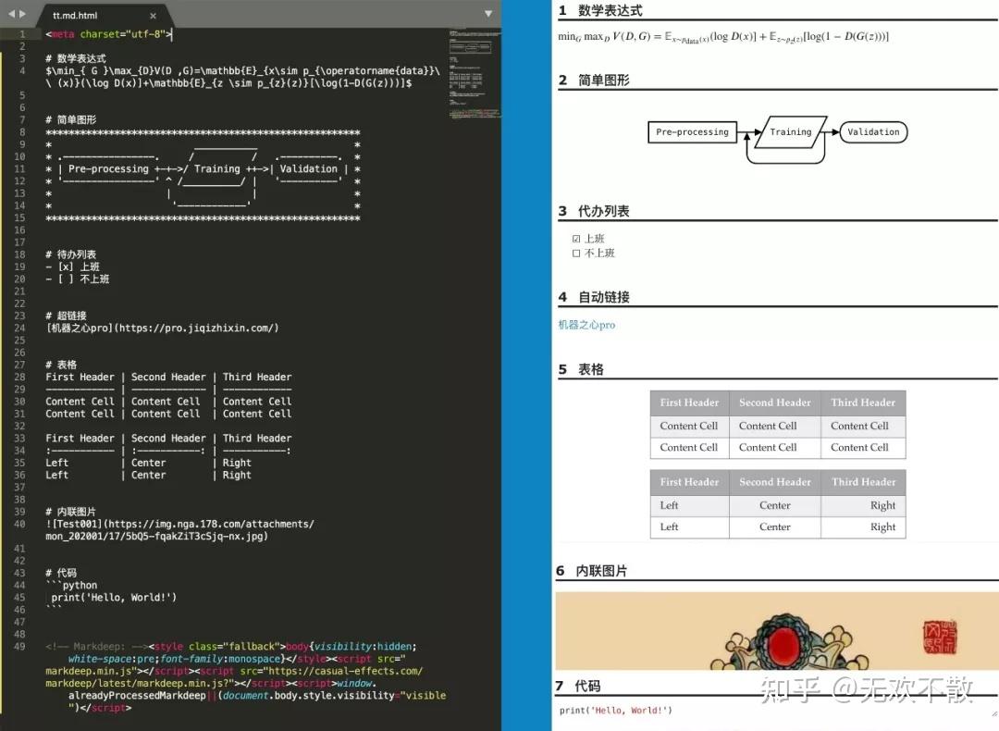Click source line '- [x] 上班'
This screenshot has width=999, height=731.
(x=73, y=266)
